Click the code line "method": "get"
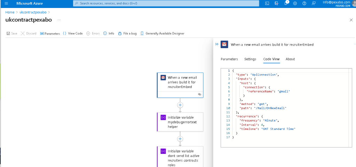 [254, 104]
